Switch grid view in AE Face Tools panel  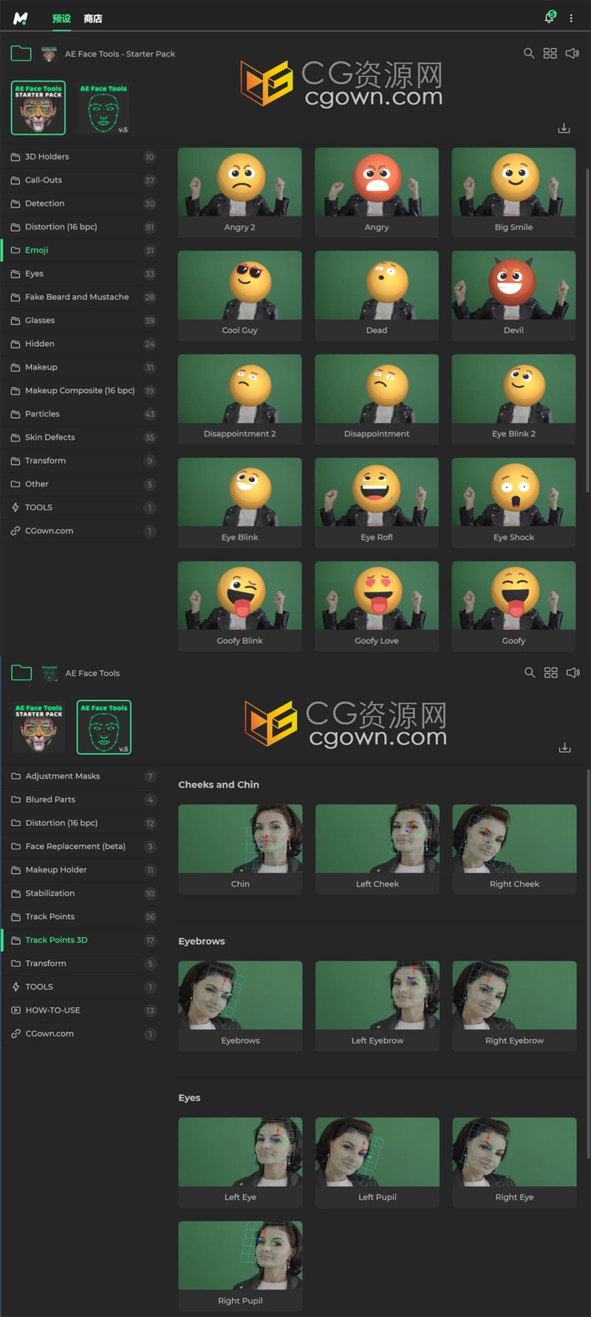point(551,672)
